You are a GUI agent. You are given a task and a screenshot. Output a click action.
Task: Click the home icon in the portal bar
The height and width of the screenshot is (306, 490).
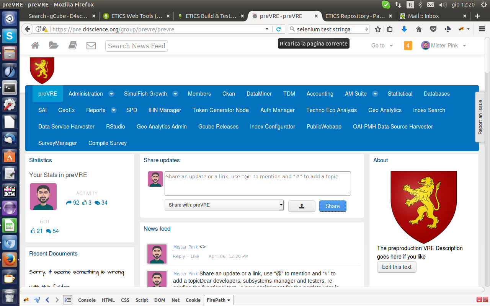[x=35, y=46]
